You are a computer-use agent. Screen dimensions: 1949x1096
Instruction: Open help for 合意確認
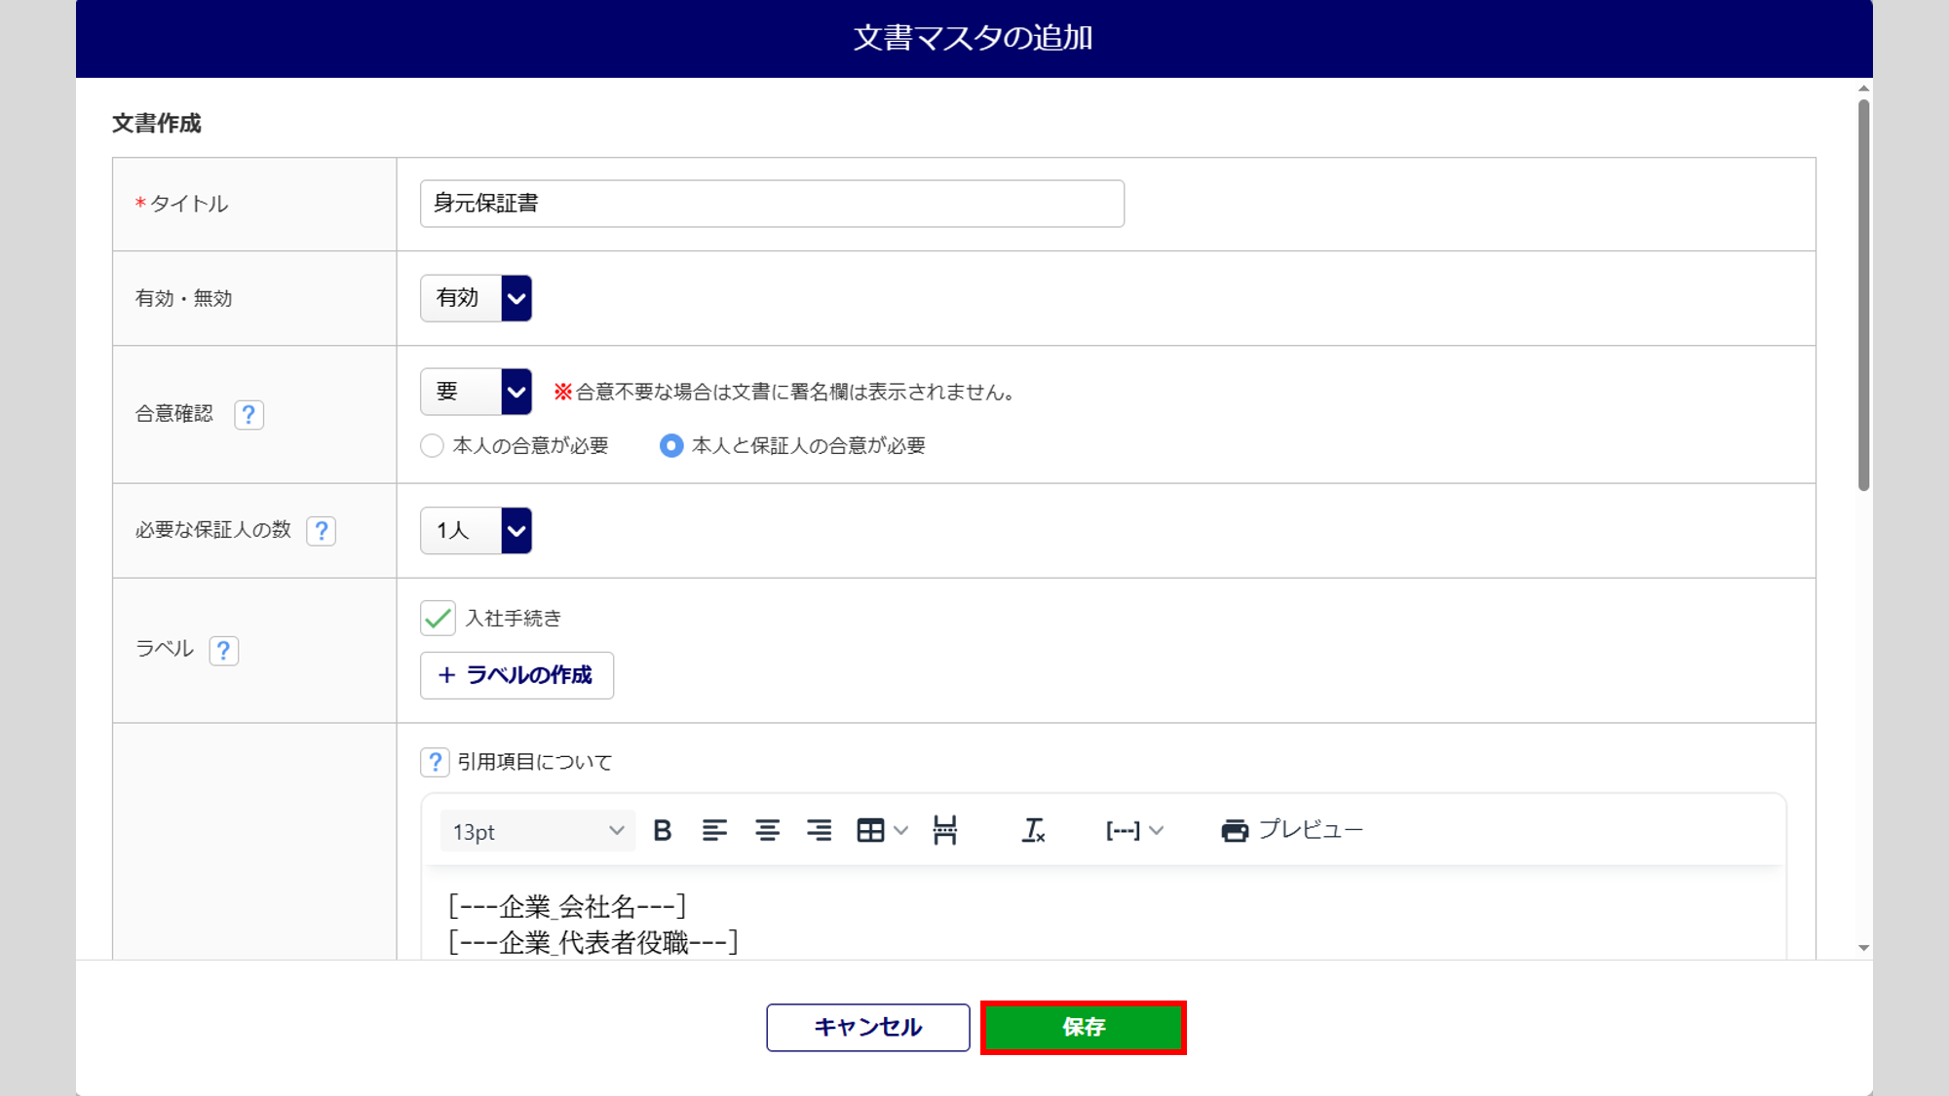248,415
